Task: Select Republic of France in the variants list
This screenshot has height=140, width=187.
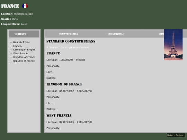Action: point(24,61)
